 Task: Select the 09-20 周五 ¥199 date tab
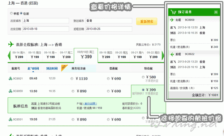click(121, 55)
